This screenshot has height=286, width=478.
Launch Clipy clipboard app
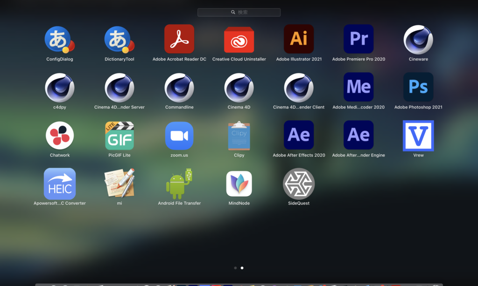click(x=239, y=136)
